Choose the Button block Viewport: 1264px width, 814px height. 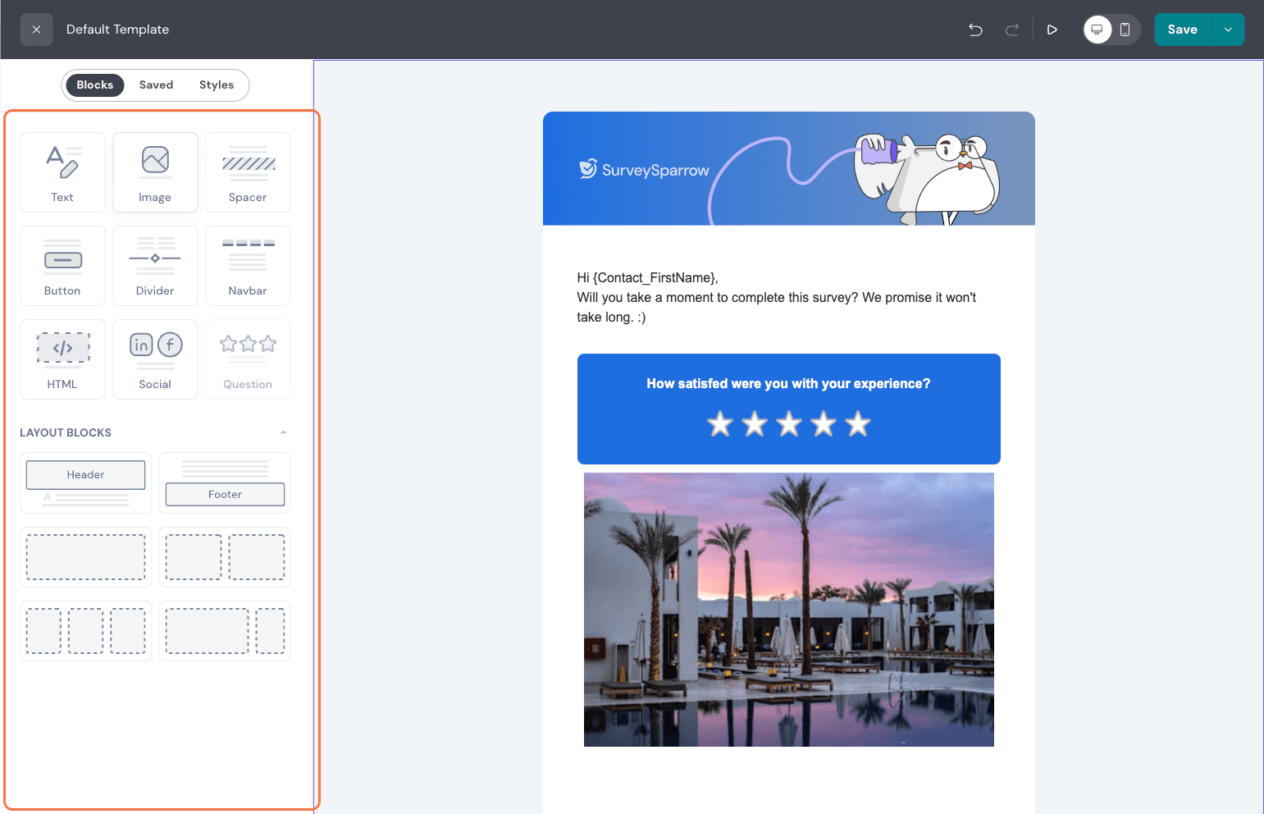click(62, 266)
